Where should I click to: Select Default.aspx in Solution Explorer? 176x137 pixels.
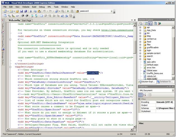point(152,65)
